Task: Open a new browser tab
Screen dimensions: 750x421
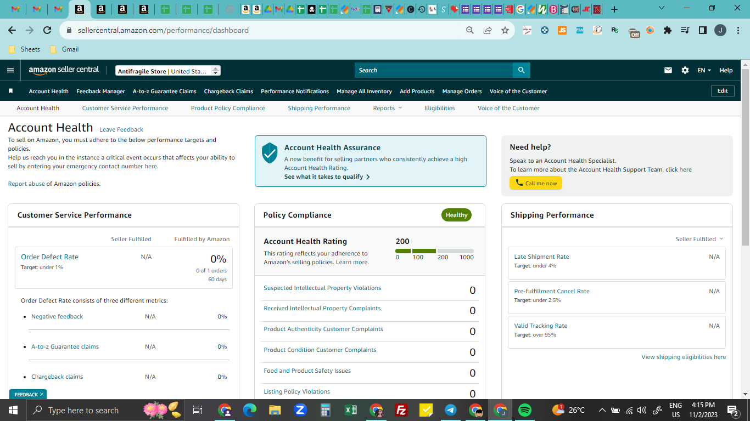Action: pos(614,9)
